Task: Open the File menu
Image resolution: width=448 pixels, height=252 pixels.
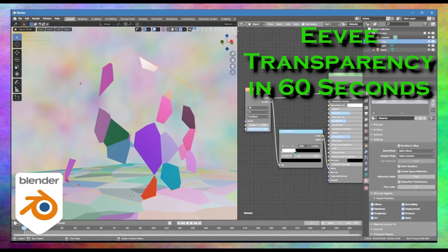Action: point(20,19)
